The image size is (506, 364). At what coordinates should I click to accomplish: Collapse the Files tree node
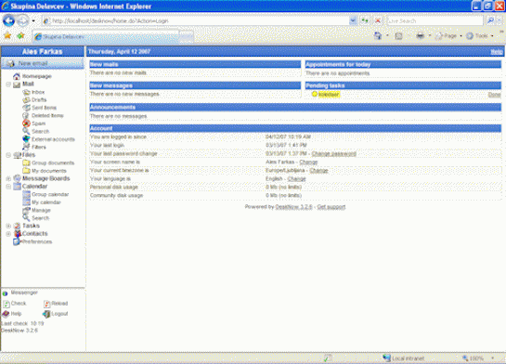(x=8, y=155)
